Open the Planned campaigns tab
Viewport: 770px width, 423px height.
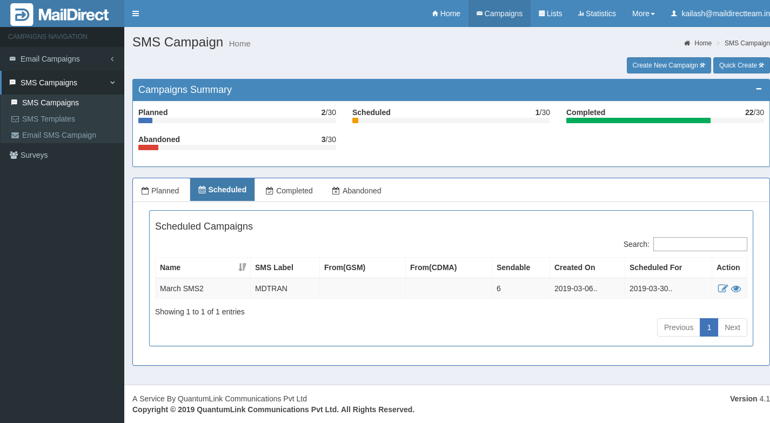click(x=160, y=191)
